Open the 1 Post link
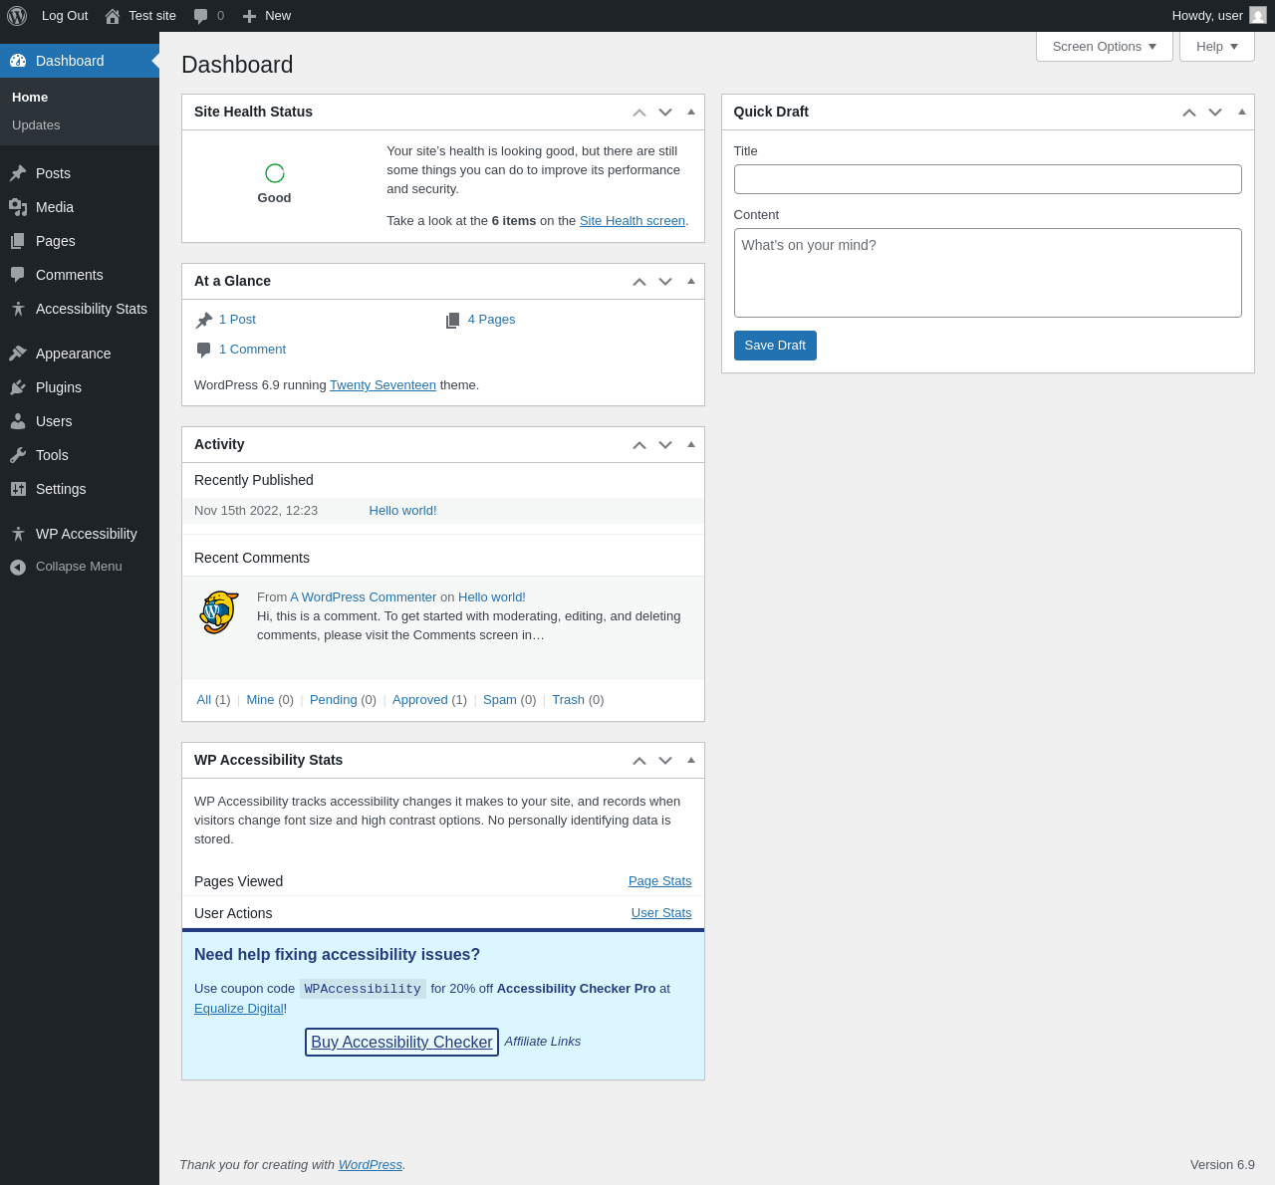Image resolution: width=1275 pixels, height=1185 pixels. pos(237,320)
